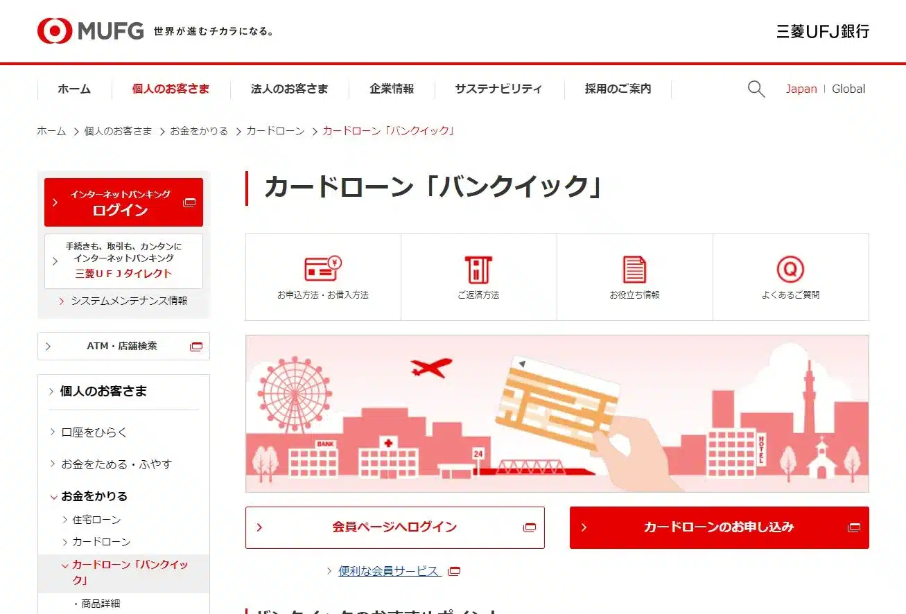Click the MUFG logo
906x614 pixels.
pos(90,31)
